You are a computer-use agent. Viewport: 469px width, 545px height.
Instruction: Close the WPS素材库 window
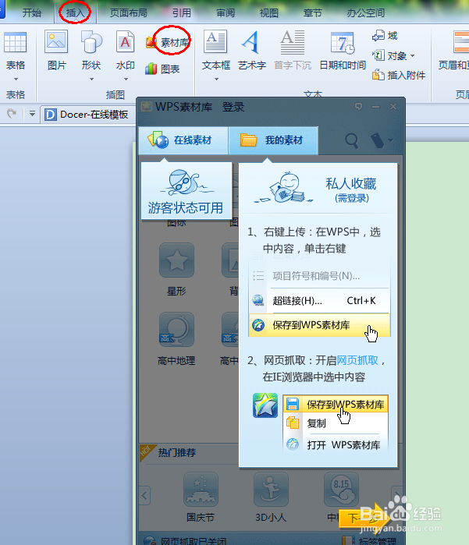393,106
